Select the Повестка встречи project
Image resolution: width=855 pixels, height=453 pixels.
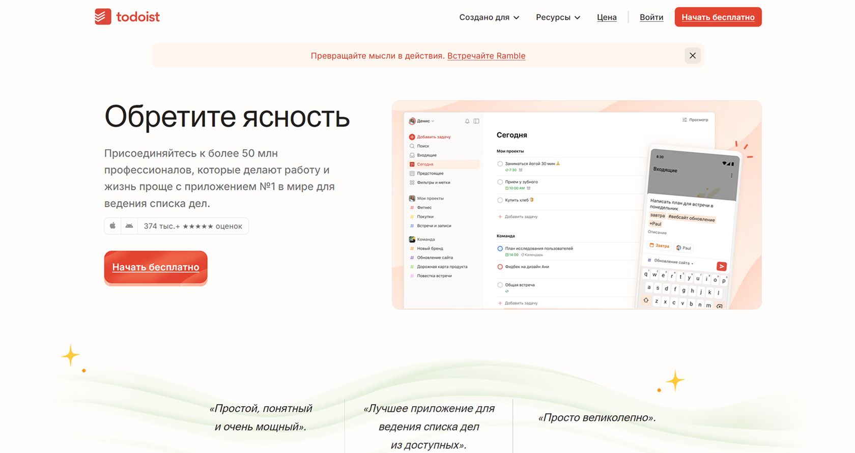coord(431,276)
